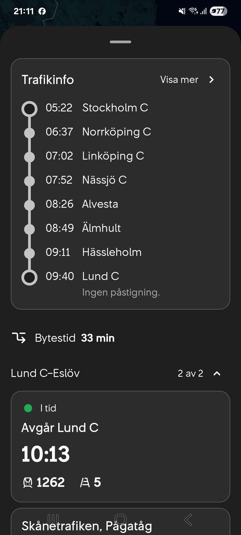Select the Lund C destination stop marker
The height and width of the screenshot is (535, 241).
tap(29, 277)
